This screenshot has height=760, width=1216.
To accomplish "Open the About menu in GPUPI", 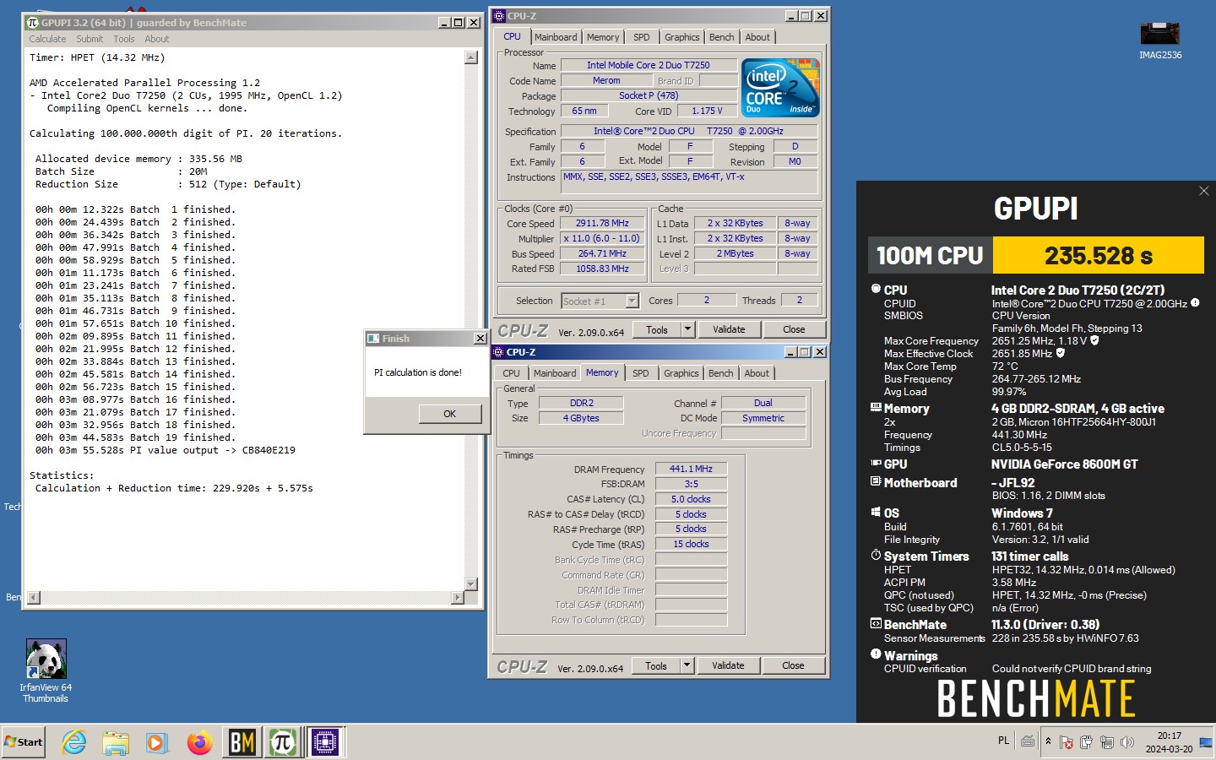I will [156, 39].
